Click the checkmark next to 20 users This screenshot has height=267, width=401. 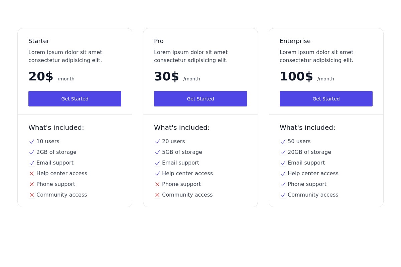pyautogui.click(x=157, y=142)
